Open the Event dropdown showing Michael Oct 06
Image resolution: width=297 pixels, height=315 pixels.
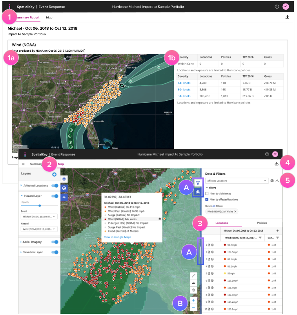click(39, 217)
